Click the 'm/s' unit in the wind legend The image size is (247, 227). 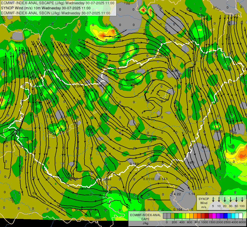pos(204,207)
